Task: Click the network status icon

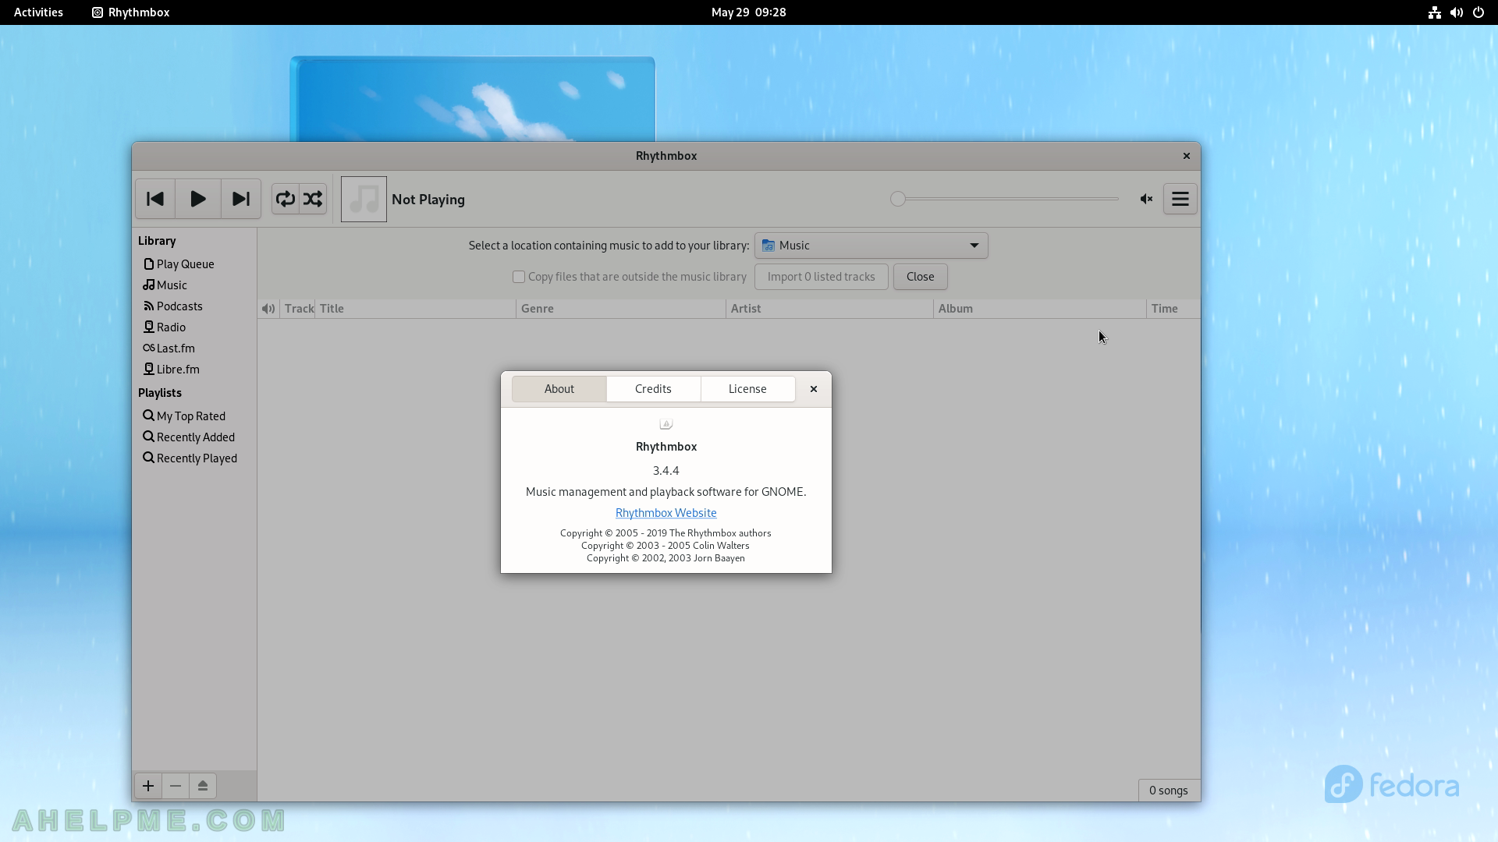Action: 1435,12
